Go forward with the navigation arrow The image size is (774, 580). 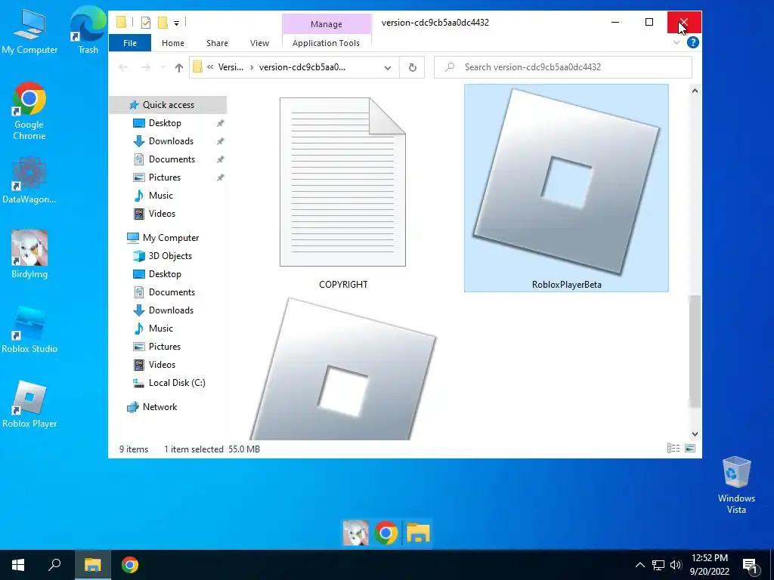pyautogui.click(x=146, y=67)
